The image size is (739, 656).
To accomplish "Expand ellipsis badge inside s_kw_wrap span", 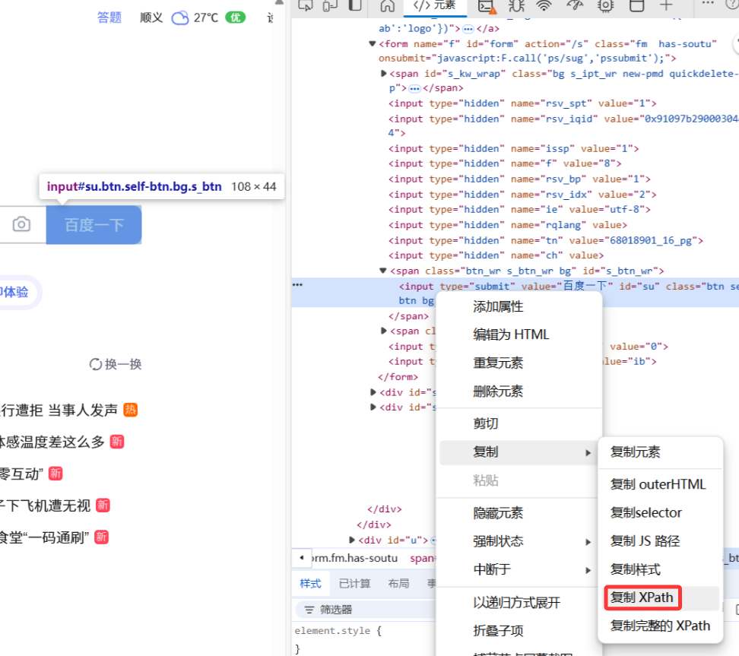I will click(x=415, y=89).
